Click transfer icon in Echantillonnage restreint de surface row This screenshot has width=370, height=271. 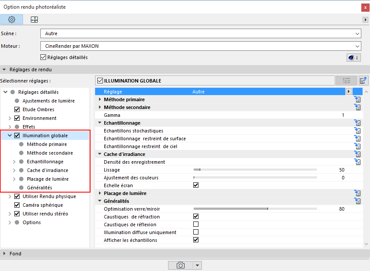click(357, 139)
